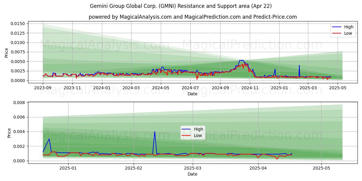Image resolution: width=362 pixels, height=181 pixels.
Task: Click the 'Date' x-axis label of top chart
Action: pyautogui.click(x=192, y=94)
